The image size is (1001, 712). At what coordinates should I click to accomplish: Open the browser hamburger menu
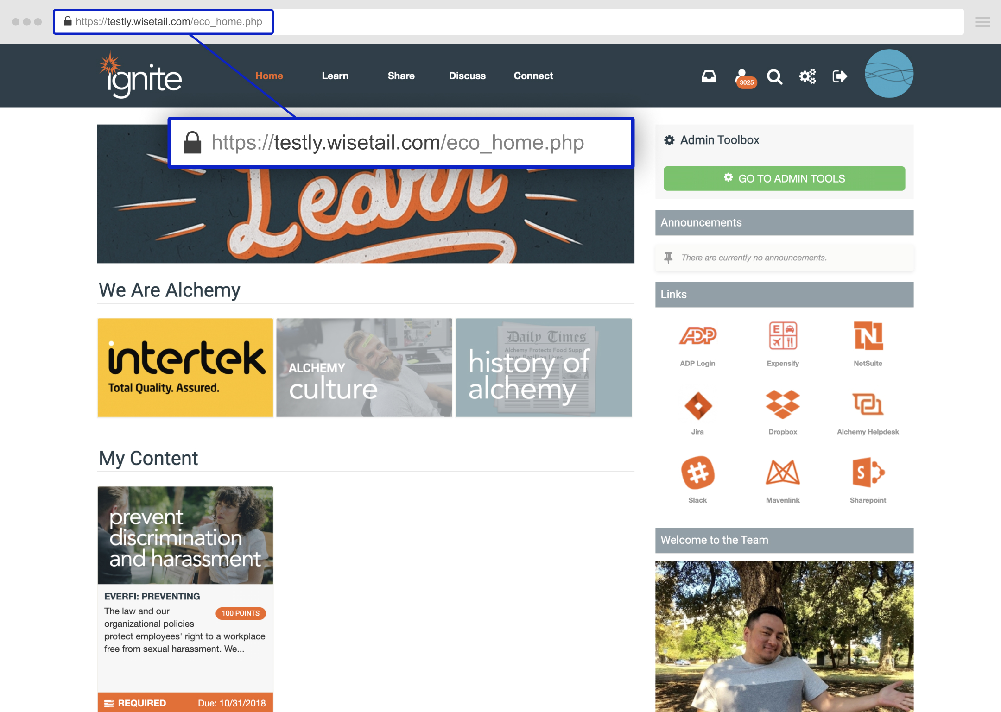coord(982,22)
